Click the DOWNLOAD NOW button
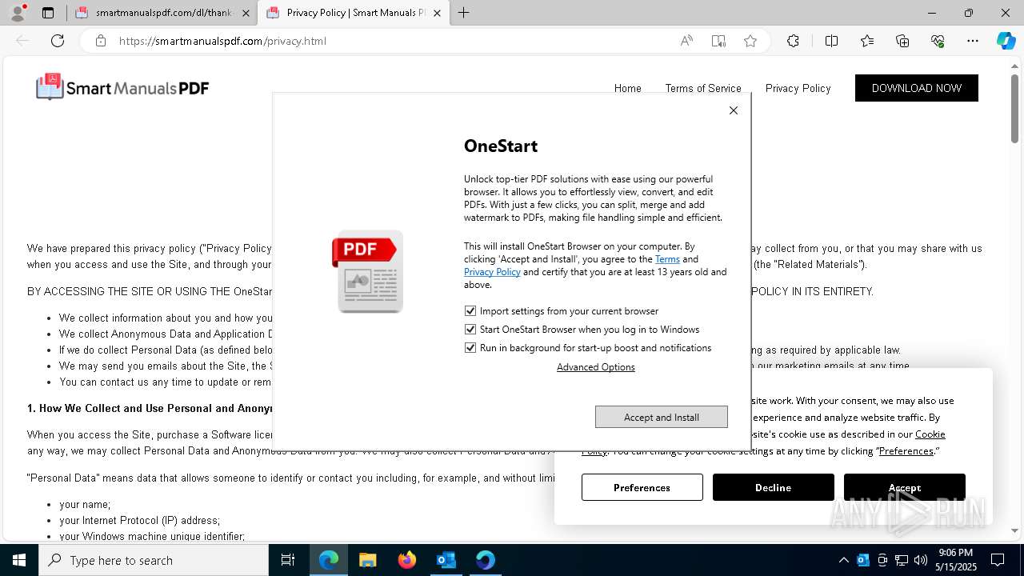Image resolution: width=1024 pixels, height=576 pixels. click(917, 88)
